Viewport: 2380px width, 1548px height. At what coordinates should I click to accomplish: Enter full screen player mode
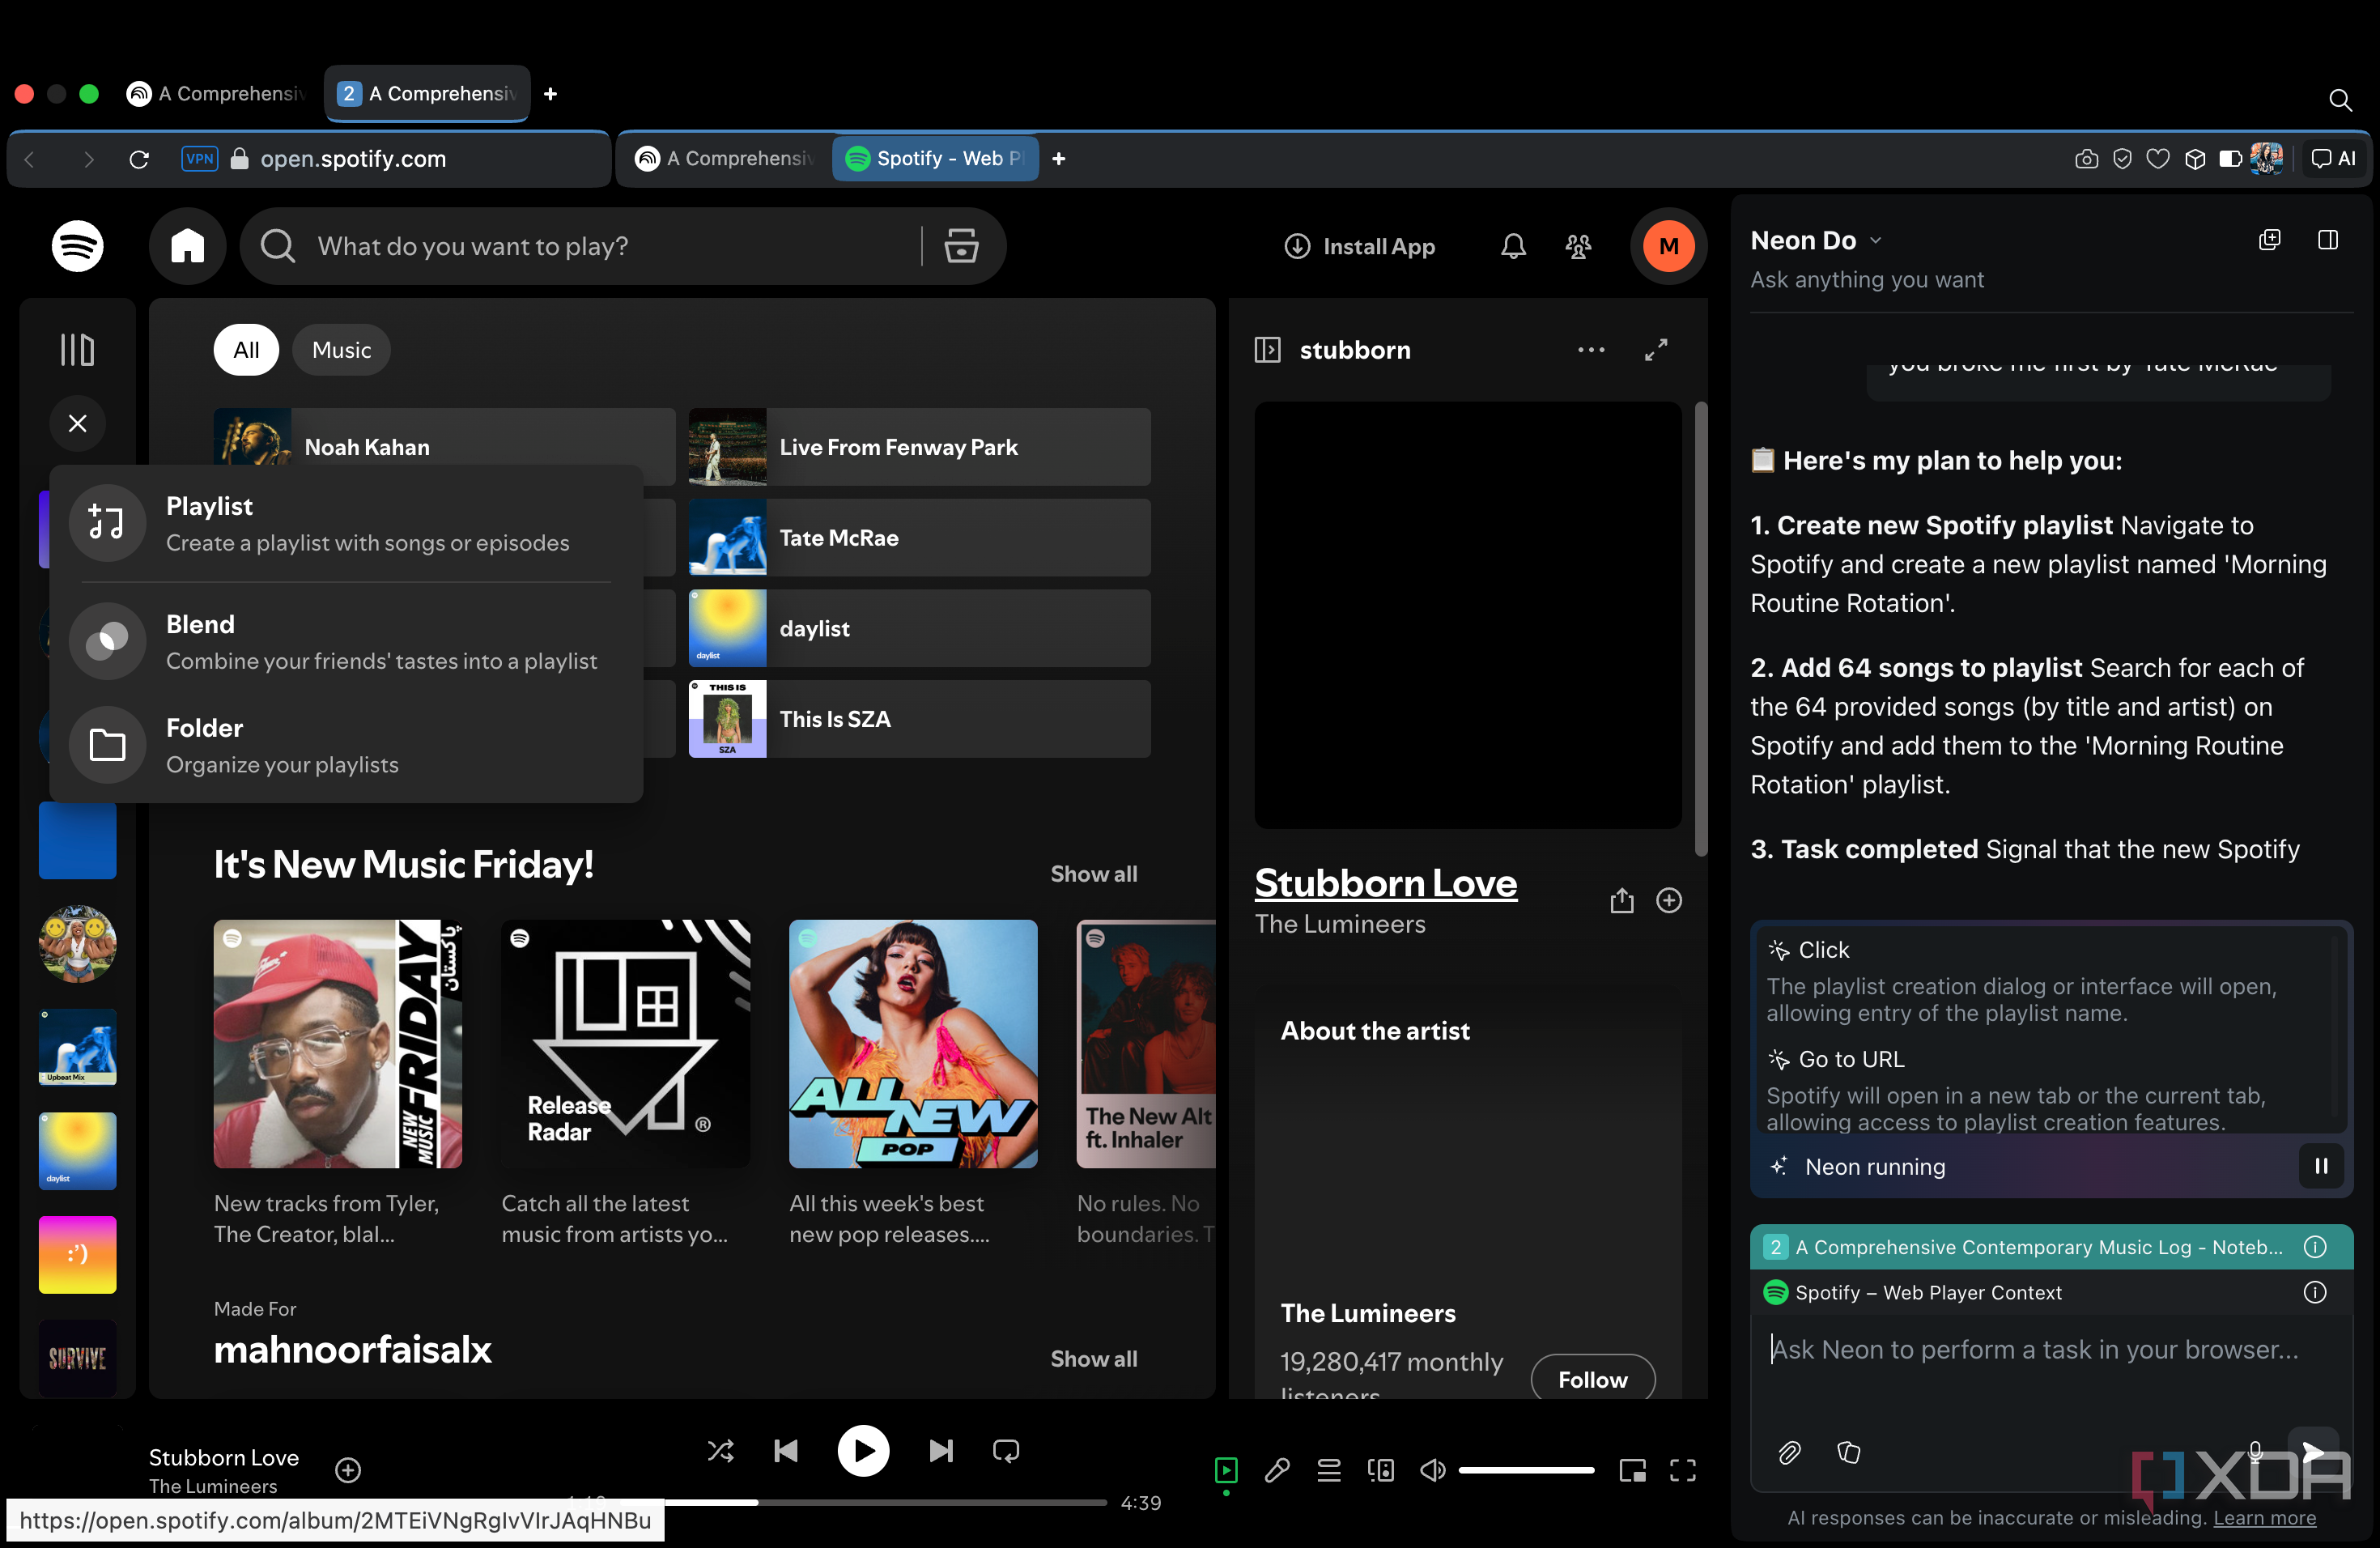(1683, 1470)
